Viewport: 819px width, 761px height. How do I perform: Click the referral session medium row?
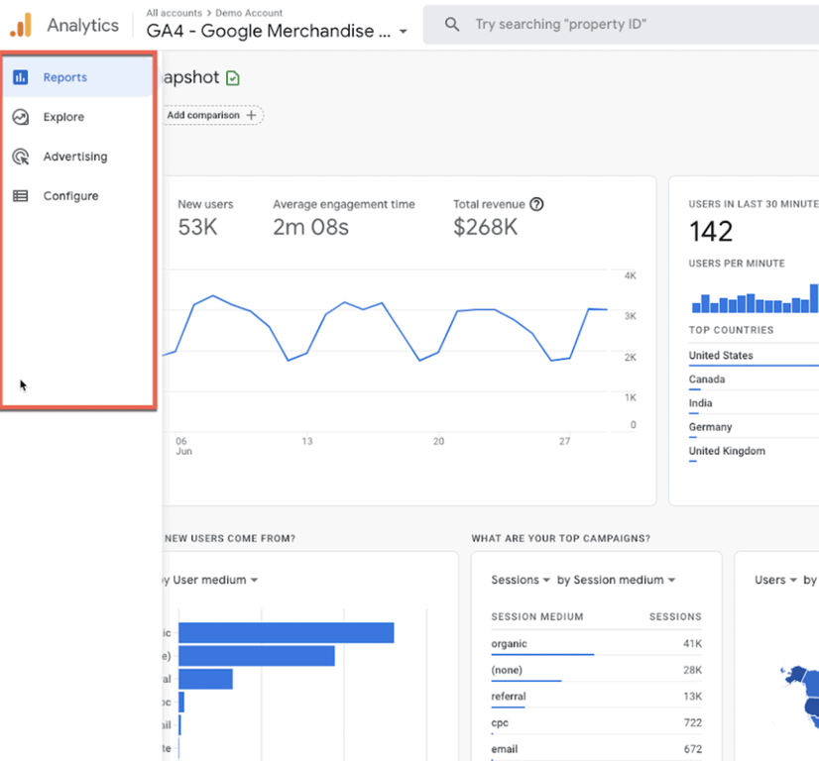597,697
